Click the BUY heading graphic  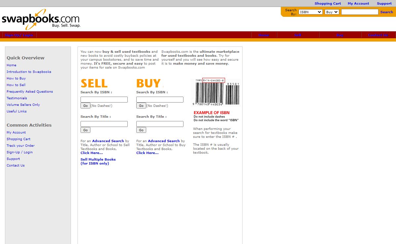pos(149,83)
